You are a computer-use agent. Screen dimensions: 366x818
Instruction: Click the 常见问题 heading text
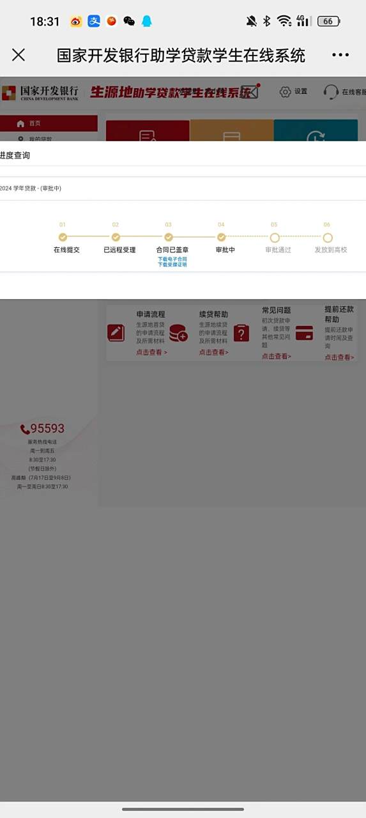pos(277,310)
